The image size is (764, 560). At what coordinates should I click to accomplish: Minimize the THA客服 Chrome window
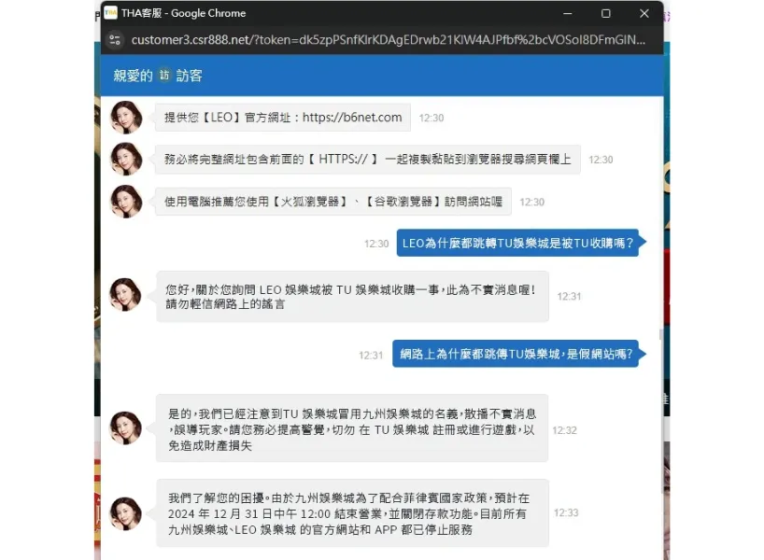coord(567,14)
